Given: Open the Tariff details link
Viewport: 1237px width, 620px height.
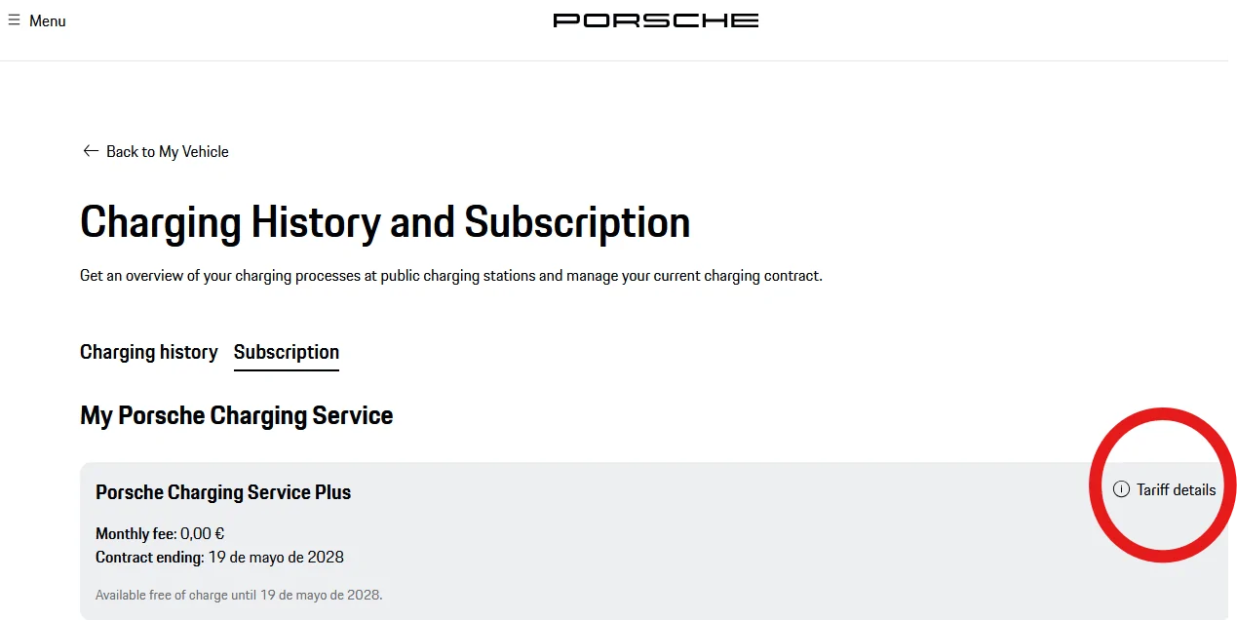Looking at the screenshot, I should coord(1176,489).
